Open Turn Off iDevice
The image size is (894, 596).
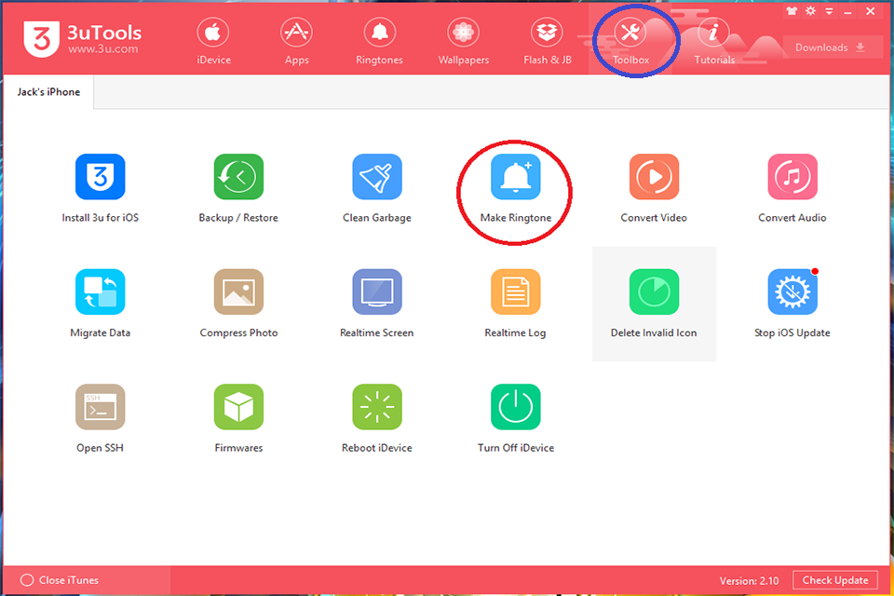[x=515, y=406]
